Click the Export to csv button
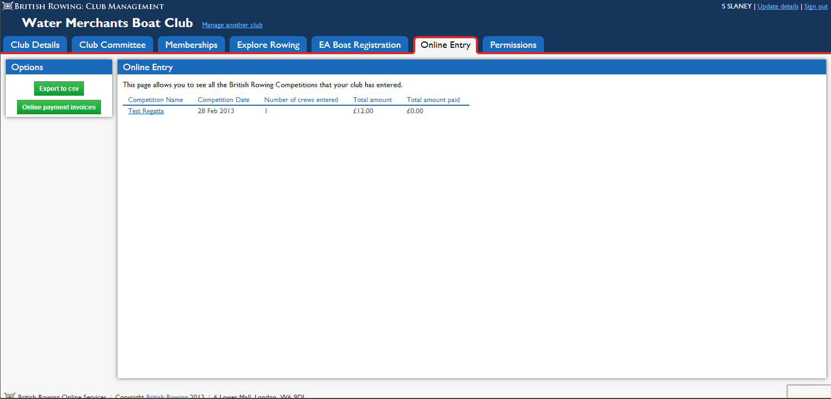Screen dimensions: 831x399 tap(59, 89)
